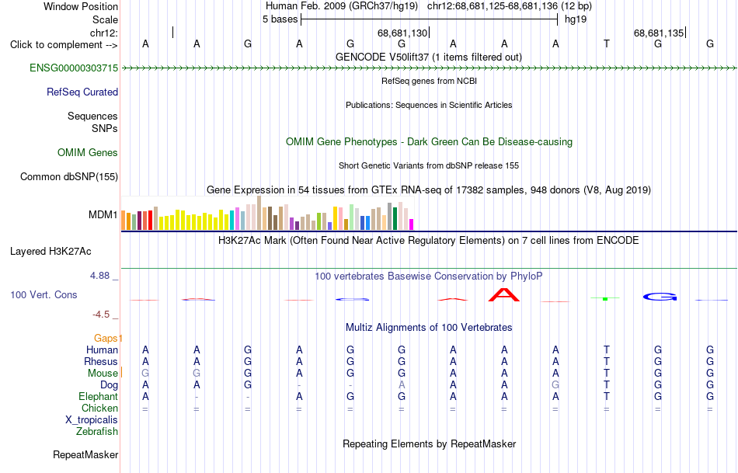Click the 4.88 PhyloP upper limit
Screen dimensions: 738x473
point(99,276)
